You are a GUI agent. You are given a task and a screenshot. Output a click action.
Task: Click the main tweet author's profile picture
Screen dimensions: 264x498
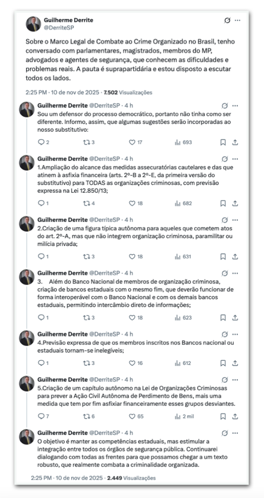33,24
